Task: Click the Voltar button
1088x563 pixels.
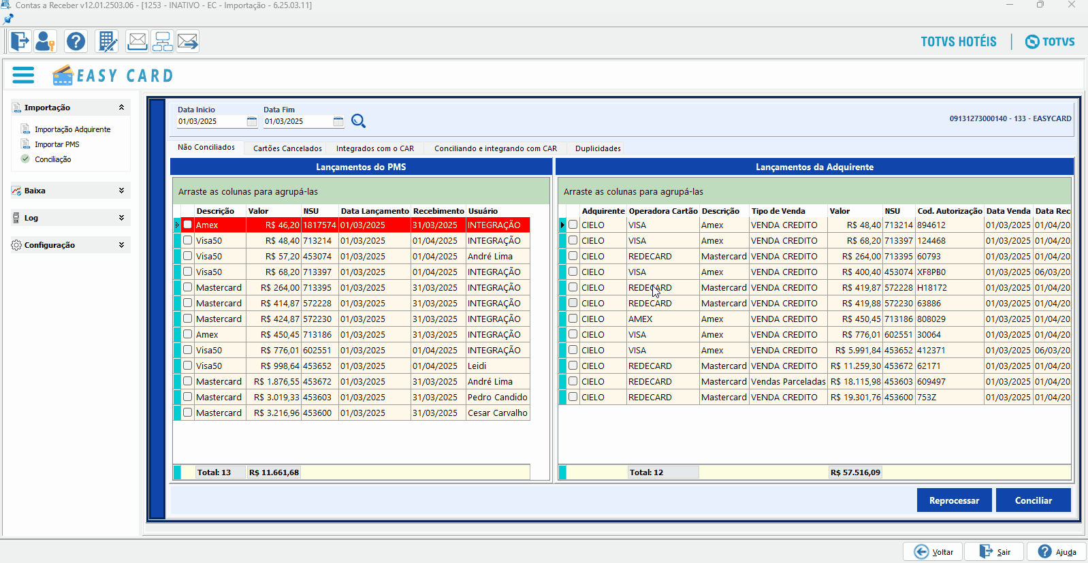Action: pos(933,551)
